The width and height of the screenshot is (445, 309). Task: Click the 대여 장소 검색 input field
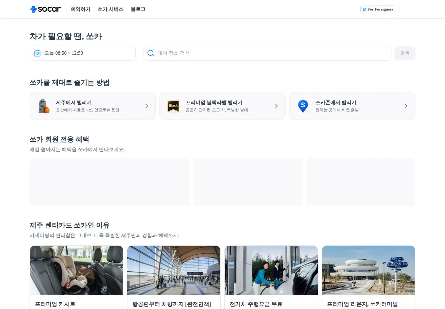(267, 53)
